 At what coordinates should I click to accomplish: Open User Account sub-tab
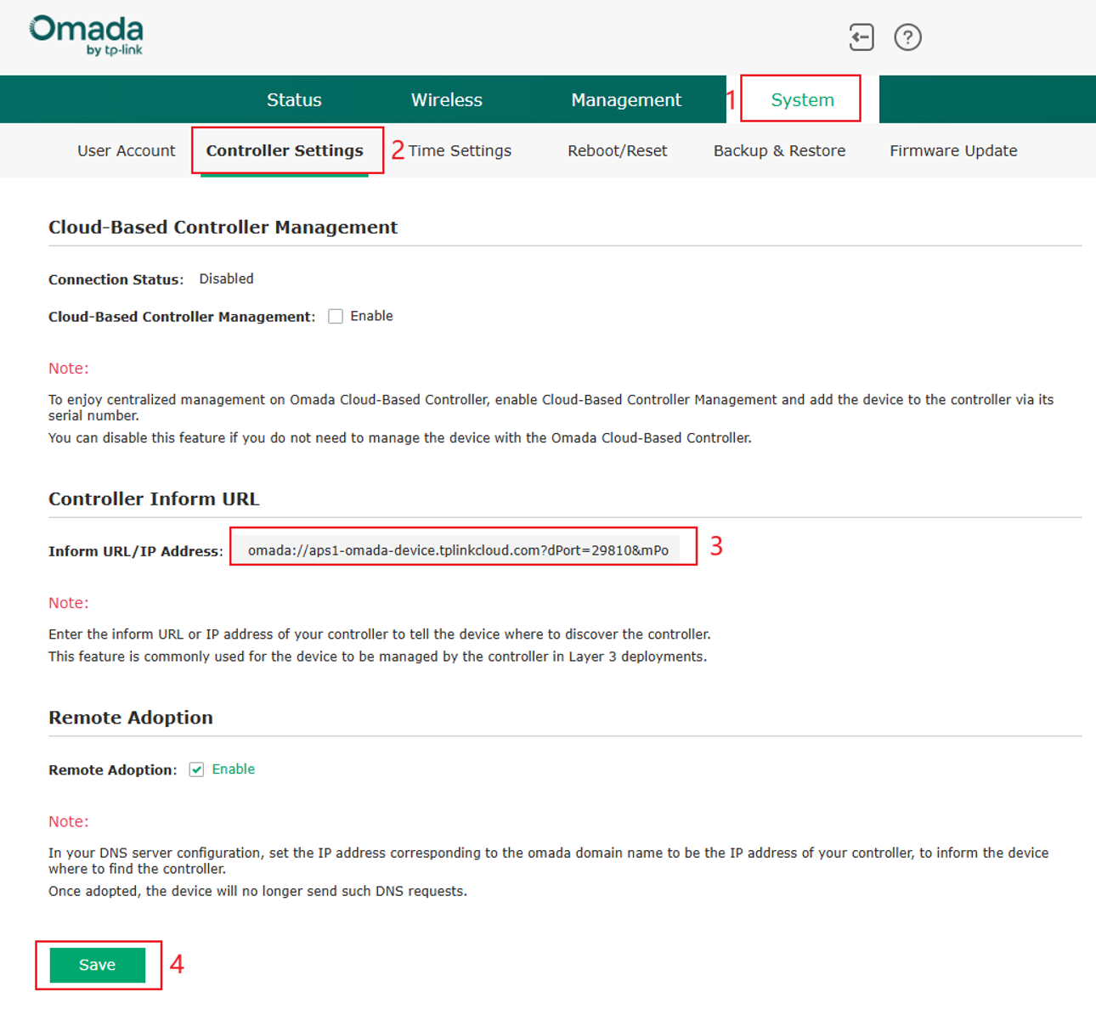click(127, 150)
